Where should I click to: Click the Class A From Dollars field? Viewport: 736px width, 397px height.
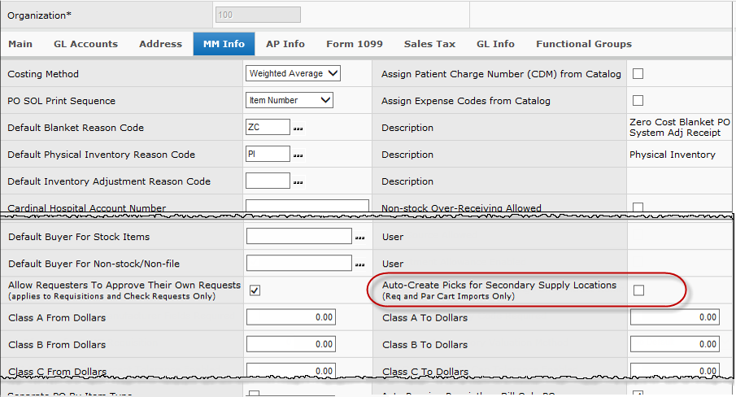(290, 318)
